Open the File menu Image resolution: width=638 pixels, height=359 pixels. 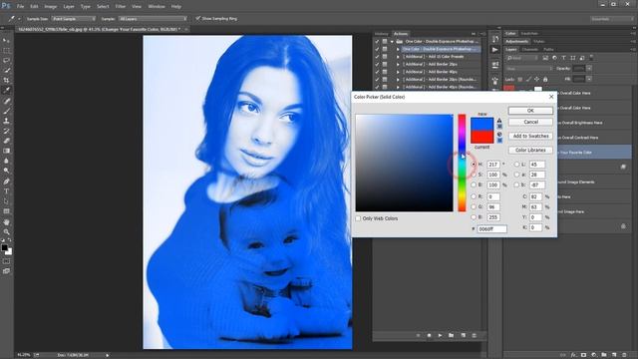pyautogui.click(x=20, y=7)
